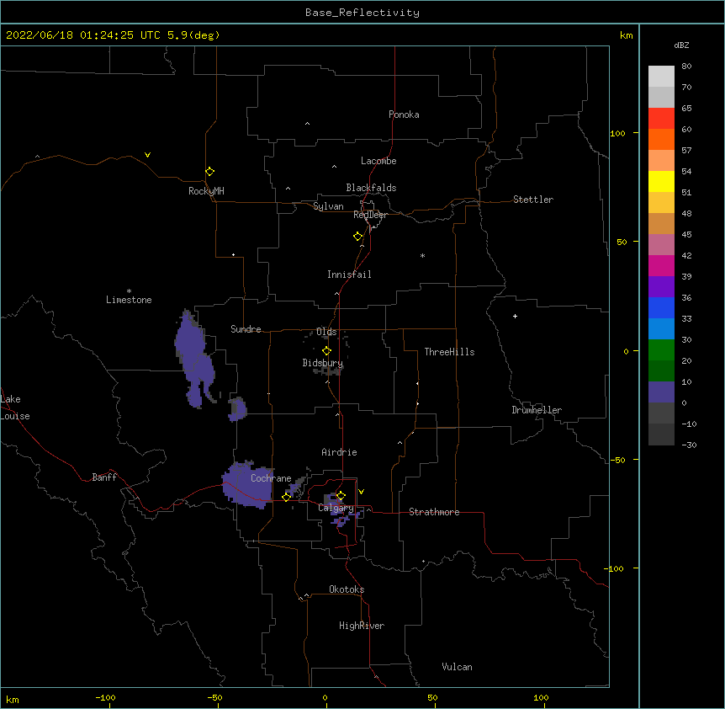Click the yellow 54 dBZ legend swatch
Image resolution: width=725 pixels, height=709 pixels.
click(661, 181)
